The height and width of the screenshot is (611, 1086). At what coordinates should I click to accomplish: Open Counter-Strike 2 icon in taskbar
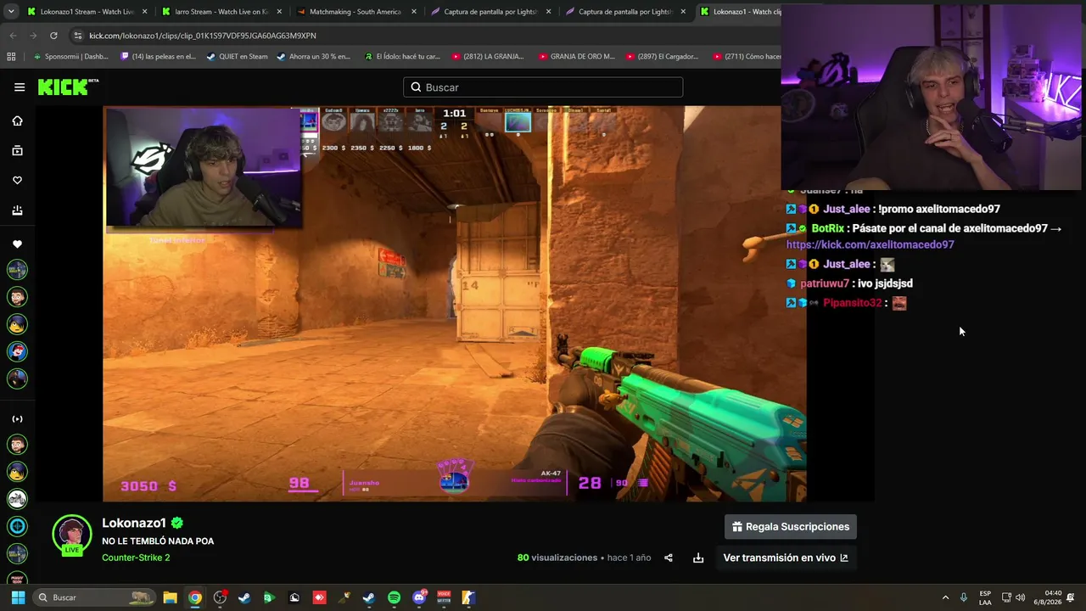coord(468,597)
